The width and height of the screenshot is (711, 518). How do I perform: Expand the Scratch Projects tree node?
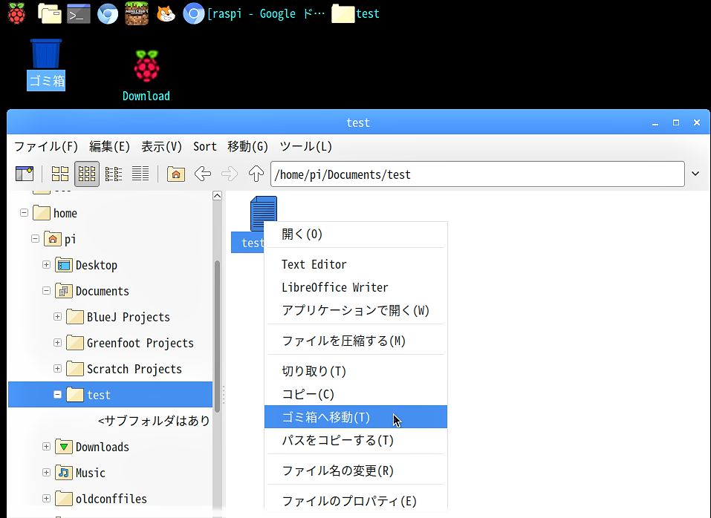coord(58,368)
